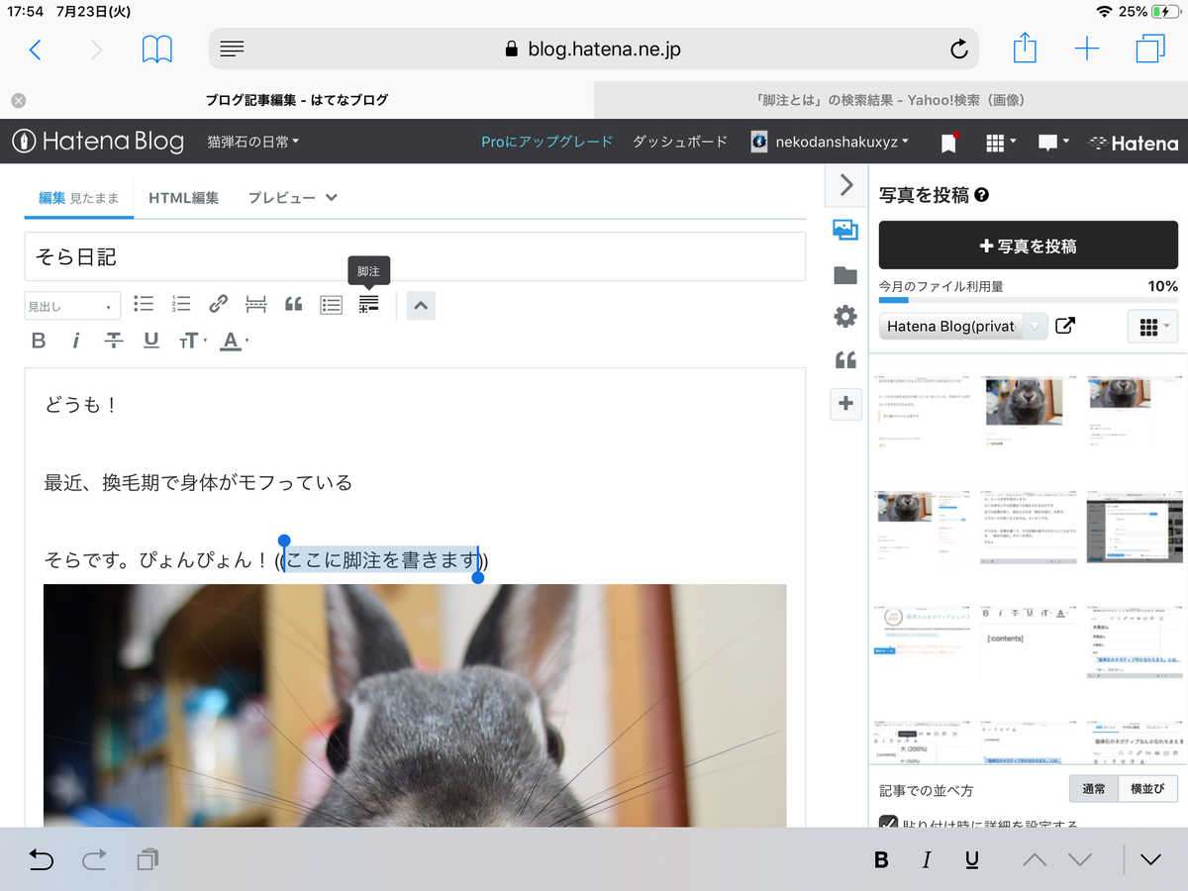Click the Proにアップグレード link
The image size is (1188, 891).
pyautogui.click(x=546, y=142)
